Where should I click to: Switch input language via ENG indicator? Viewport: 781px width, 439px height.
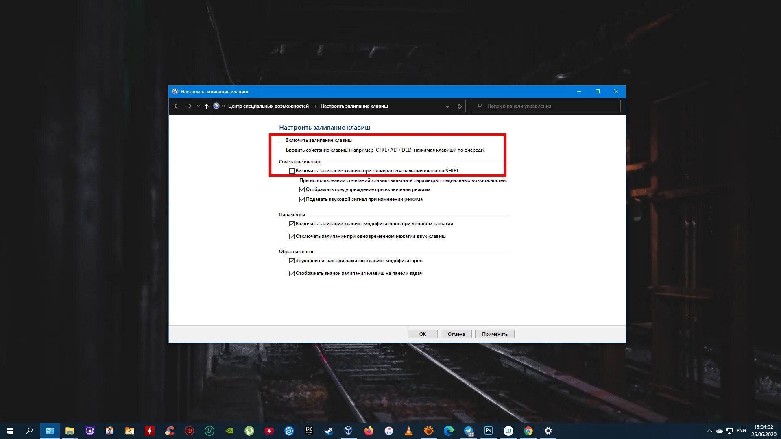(741, 431)
